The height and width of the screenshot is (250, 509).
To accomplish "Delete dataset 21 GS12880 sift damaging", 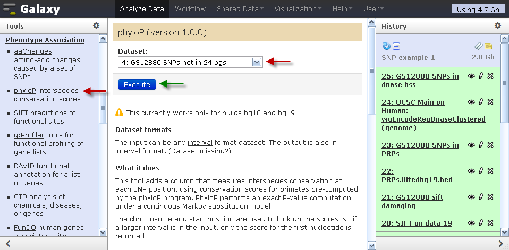I will point(490,197).
